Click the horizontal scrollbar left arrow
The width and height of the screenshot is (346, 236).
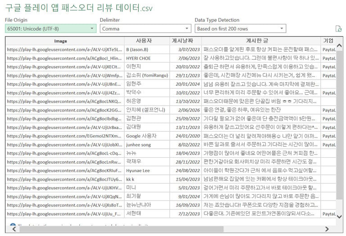click(x=14, y=229)
